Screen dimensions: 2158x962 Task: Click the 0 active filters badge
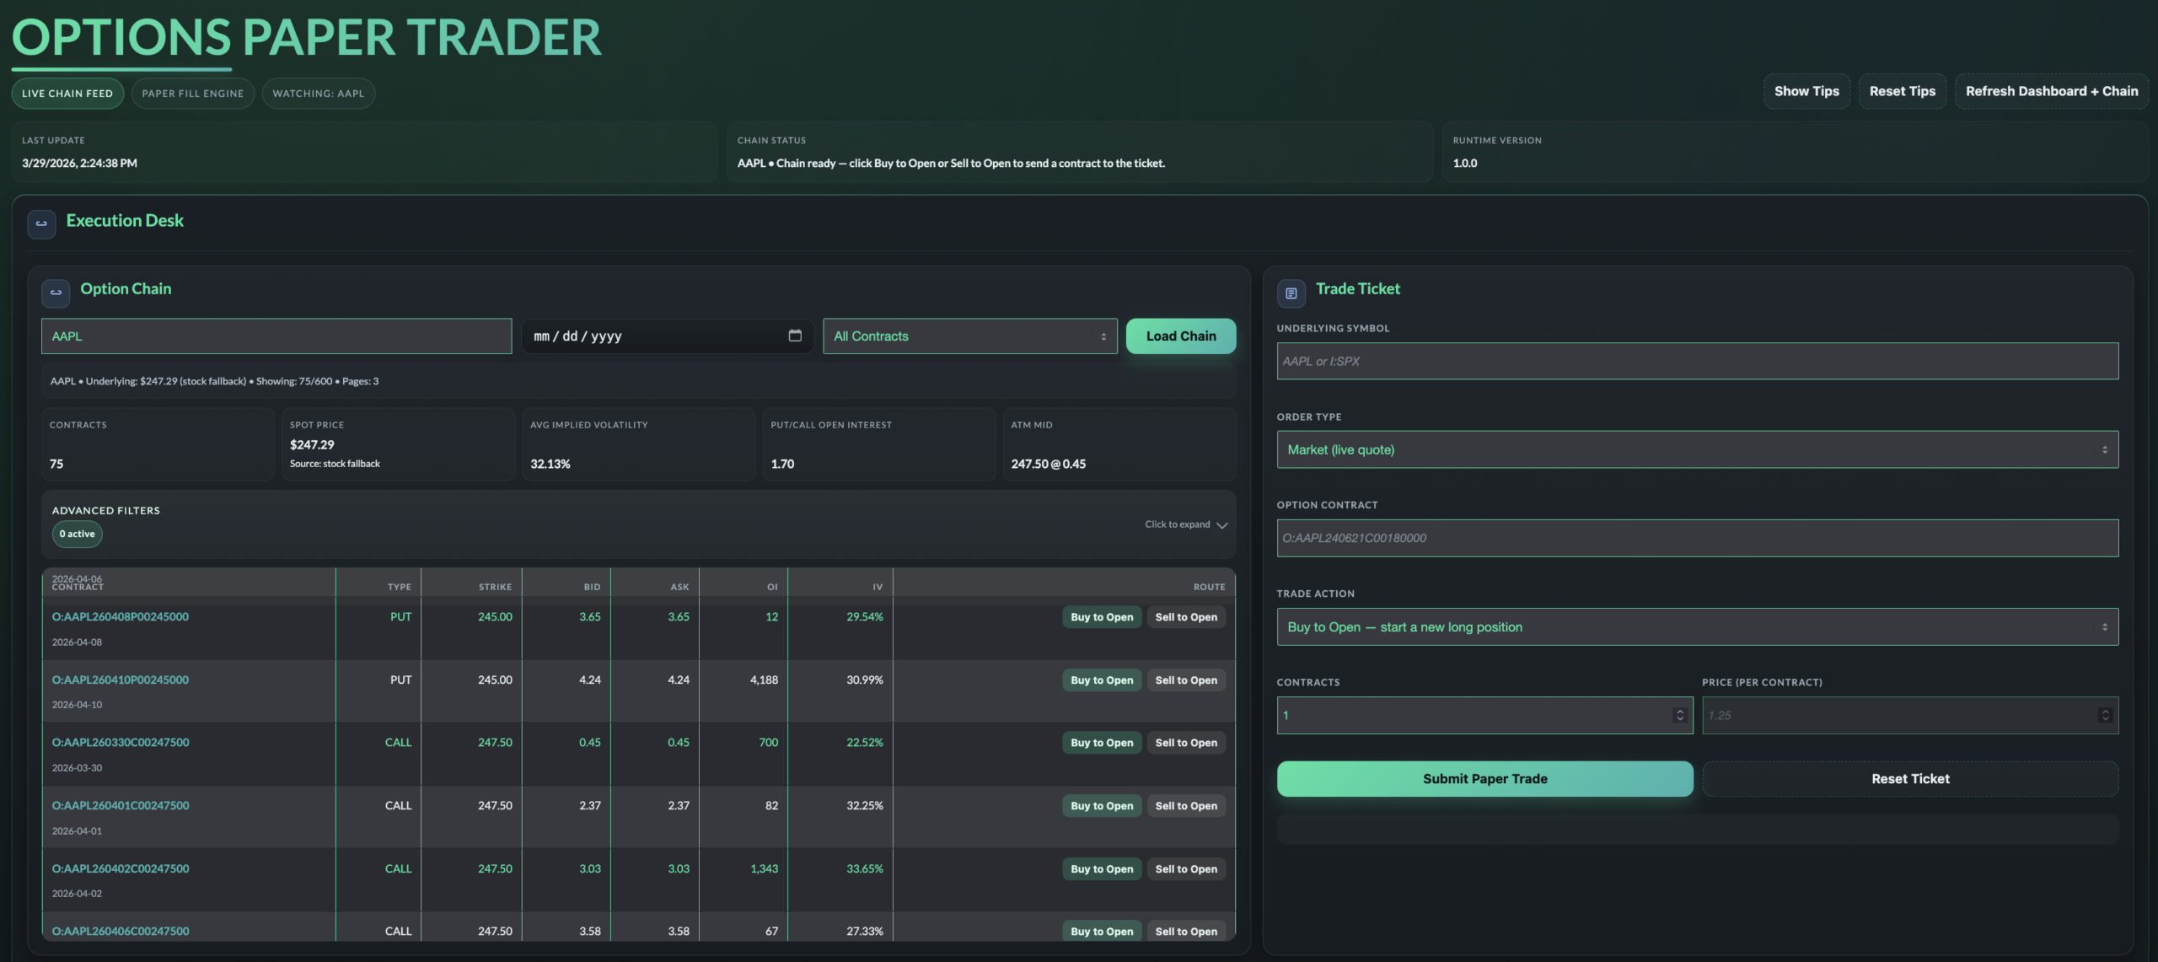tap(77, 534)
